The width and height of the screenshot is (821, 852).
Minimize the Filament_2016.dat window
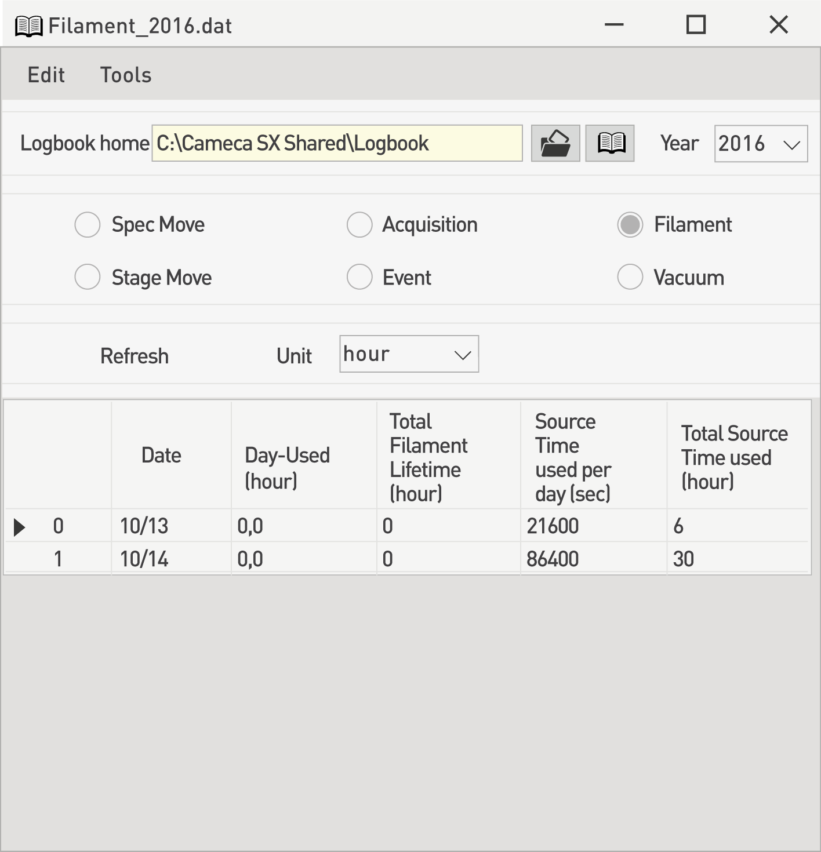coord(613,25)
